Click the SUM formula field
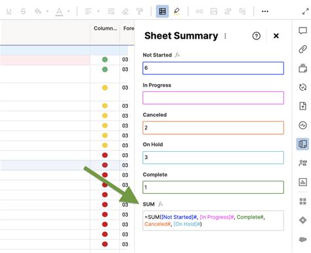311x253 pixels. (213, 221)
